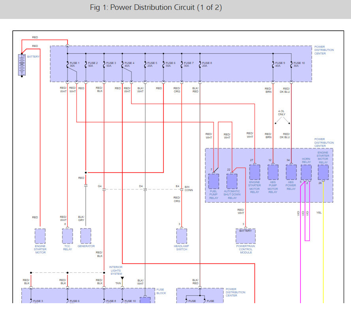Image resolution: width=351 pixels, height=317 pixels.
Task: Click the '4.0L ONLY' note
Action: point(282,113)
